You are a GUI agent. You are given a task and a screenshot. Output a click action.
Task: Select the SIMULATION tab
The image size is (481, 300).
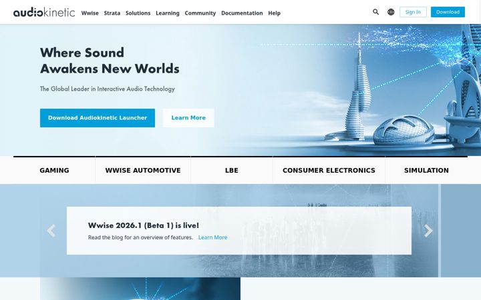426,170
